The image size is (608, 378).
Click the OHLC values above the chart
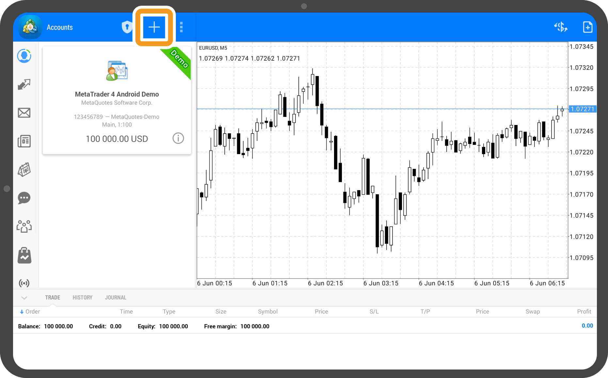click(x=249, y=58)
